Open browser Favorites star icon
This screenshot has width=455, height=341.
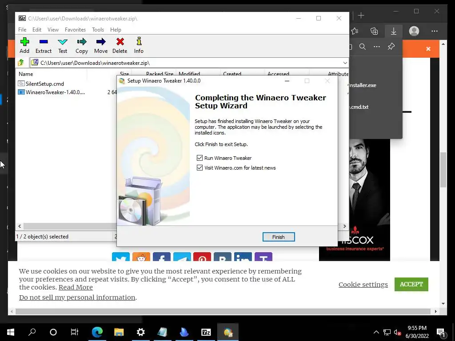355,31
